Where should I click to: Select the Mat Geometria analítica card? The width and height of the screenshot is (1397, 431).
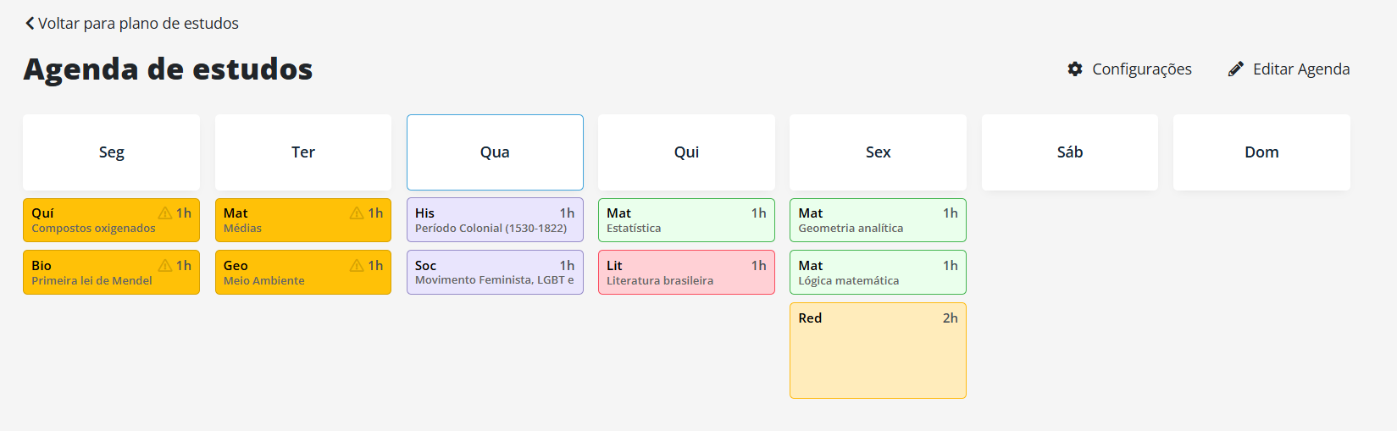tap(878, 220)
